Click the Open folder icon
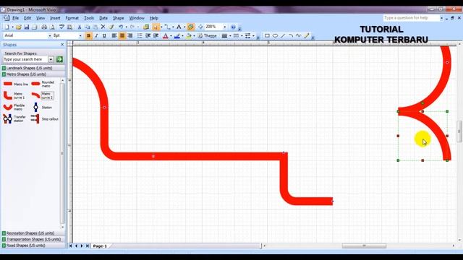The height and width of the screenshot is (260, 463). [19, 27]
